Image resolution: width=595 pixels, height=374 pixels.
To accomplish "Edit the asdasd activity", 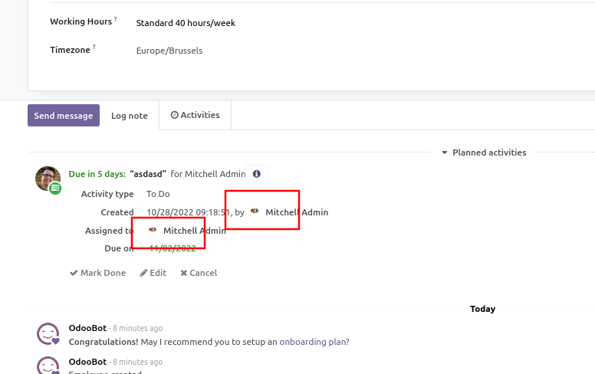I will click(x=153, y=273).
